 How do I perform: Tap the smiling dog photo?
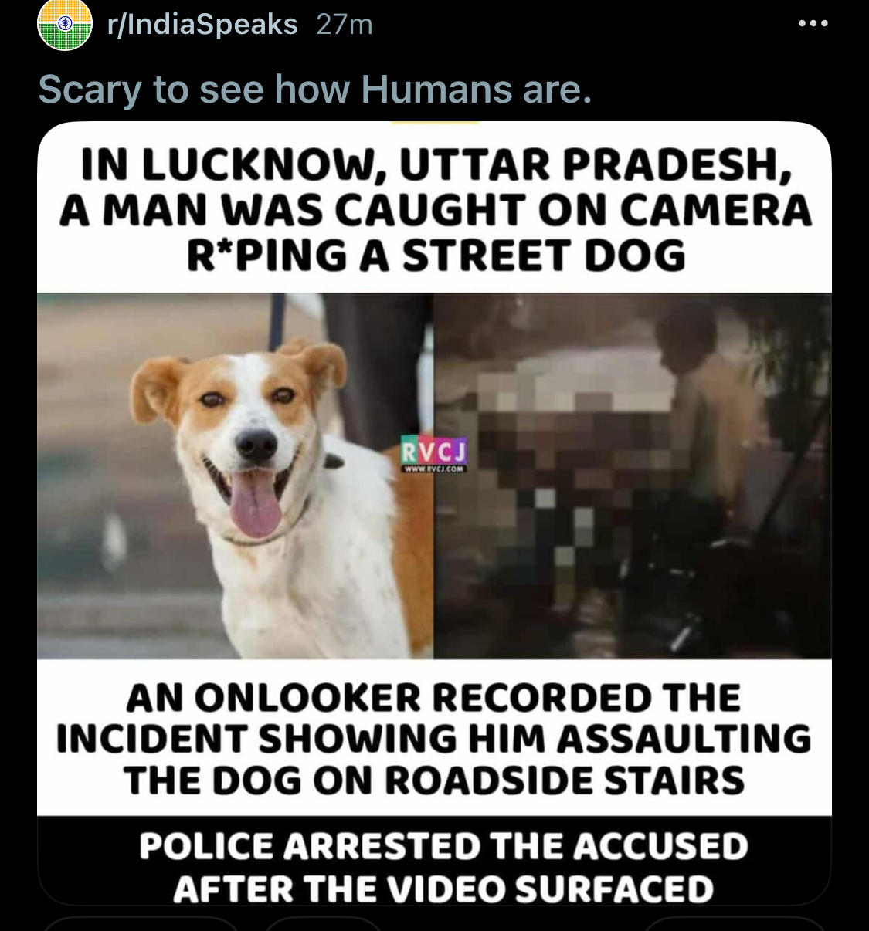pos(236,476)
